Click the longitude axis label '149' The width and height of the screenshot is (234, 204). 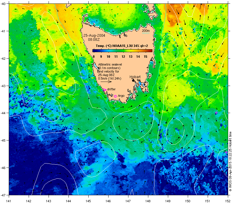tap(168, 201)
